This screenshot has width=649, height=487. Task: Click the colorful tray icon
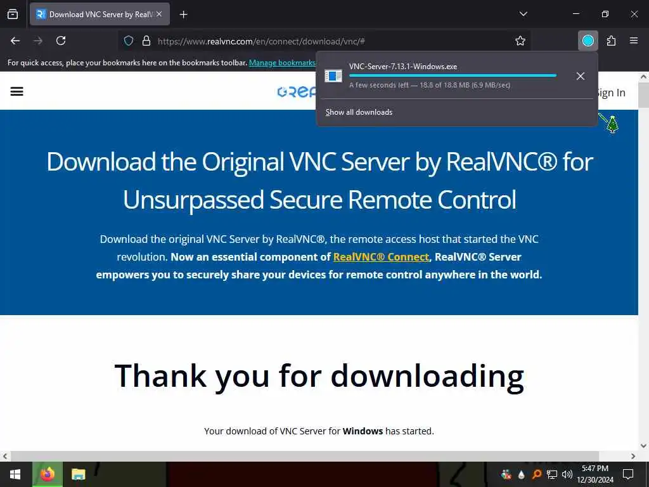pyautogui.click(x=506, y=474)
